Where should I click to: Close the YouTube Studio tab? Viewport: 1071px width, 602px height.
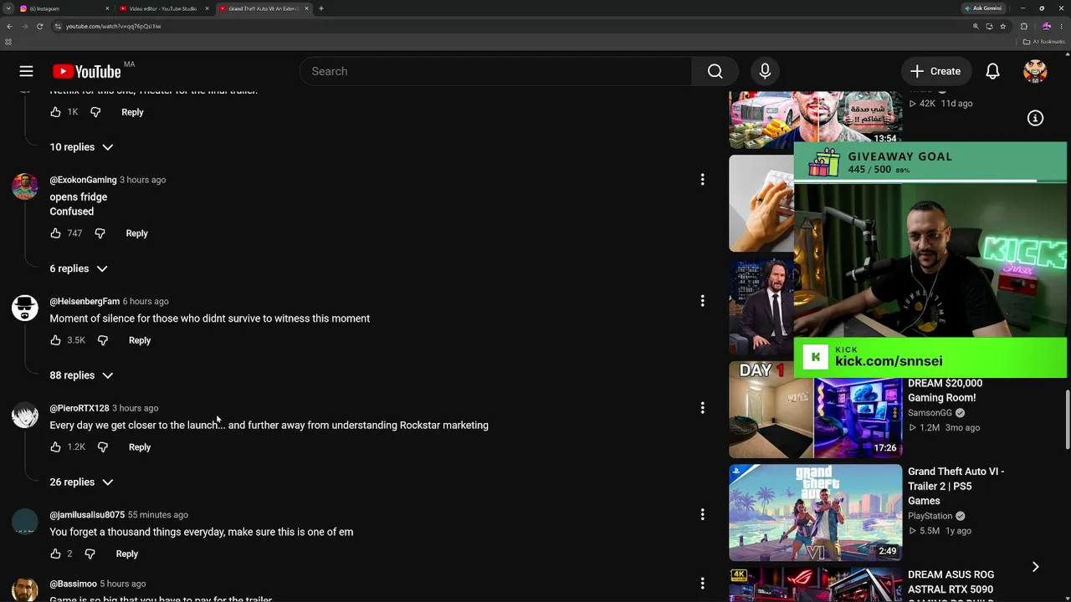207,8
